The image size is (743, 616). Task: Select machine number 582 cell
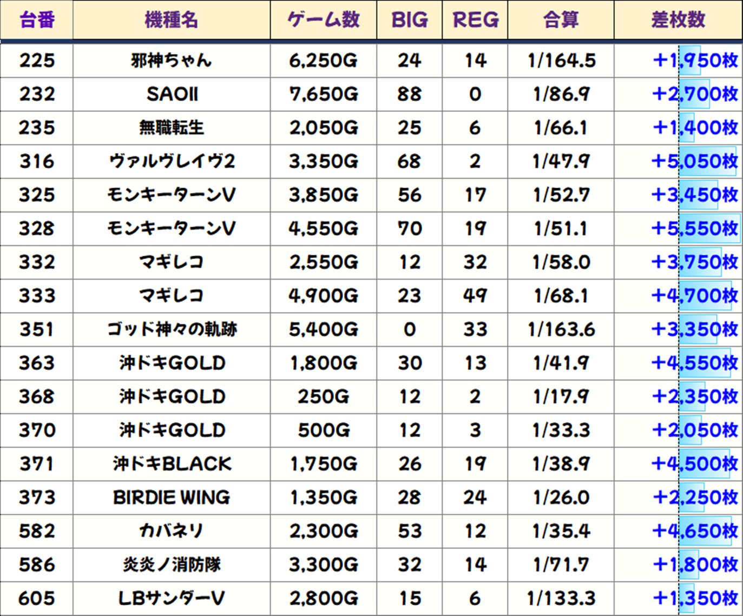37,531
